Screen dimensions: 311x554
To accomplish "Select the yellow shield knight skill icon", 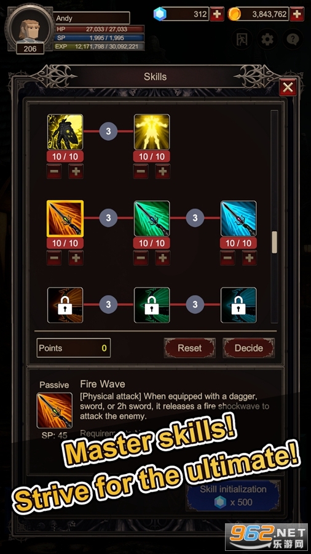I will 65,132.
